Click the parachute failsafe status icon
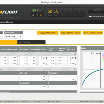Screen dimensions: 104x104 click(37, 15)
